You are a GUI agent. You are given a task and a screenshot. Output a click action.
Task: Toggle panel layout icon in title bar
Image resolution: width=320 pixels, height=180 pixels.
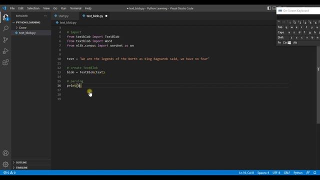[x=274, y=8]
